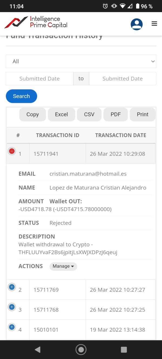Image resolution: width=162 pixels, height=359 pixels.
Task: Sort by Transaction Date column header
Action: coord(121,135)
